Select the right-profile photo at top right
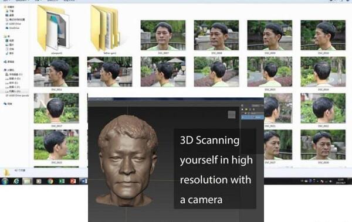The image size is (352, 222). pyautogui.click(x=323, y=35)
